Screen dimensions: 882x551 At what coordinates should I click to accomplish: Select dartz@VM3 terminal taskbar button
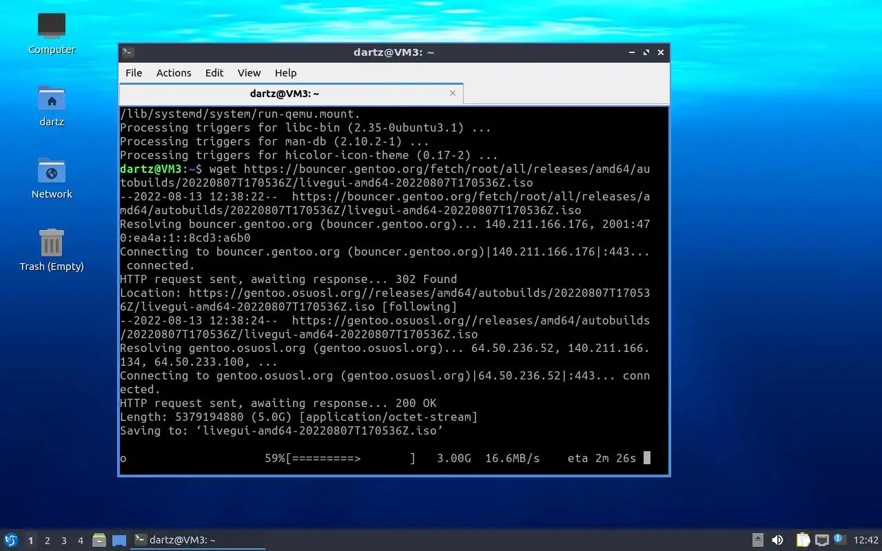(x=198, y=540)
